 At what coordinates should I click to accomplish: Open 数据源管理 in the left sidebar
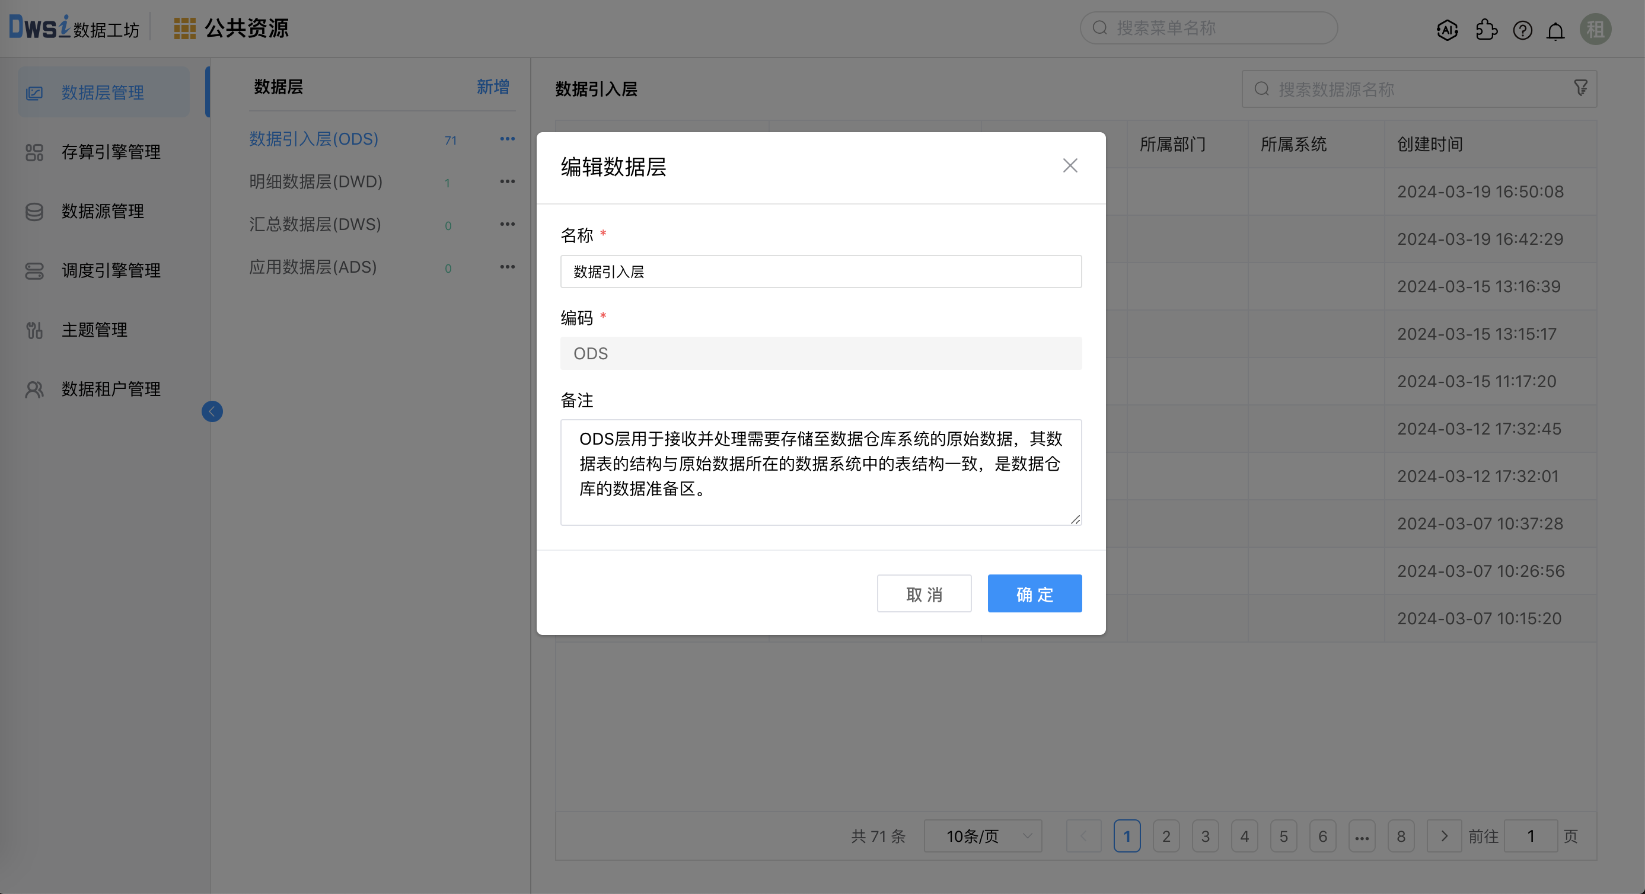102,212
